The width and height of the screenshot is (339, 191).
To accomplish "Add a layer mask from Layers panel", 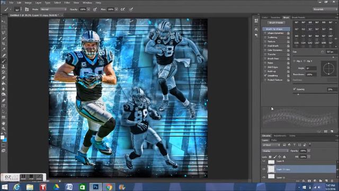I will coord(309,180).
